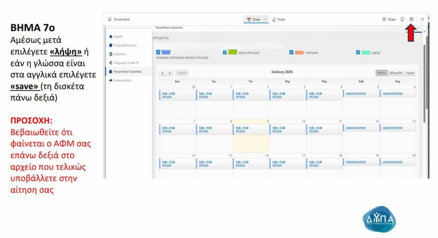
Task: Click the Copy icon next to Share
Action: (402, 19)
